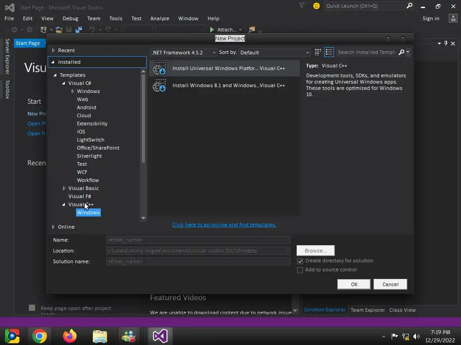The height and width of the screenshot is (345, 461).
Task: Switch templates to medium list view
Action: click(x=329, y=52)
